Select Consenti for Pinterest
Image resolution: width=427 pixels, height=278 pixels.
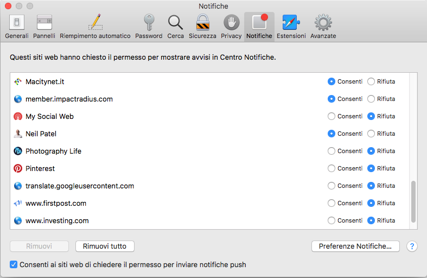[332, 168]
